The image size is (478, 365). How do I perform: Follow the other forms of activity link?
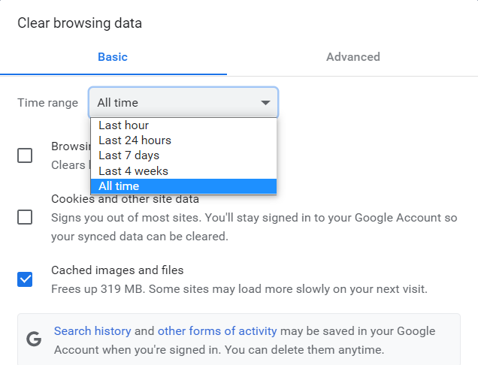(217, 331)
